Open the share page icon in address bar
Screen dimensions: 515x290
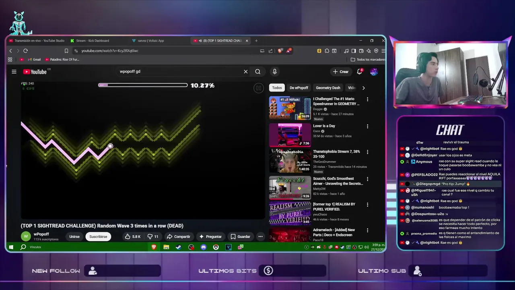pos(271,51)
